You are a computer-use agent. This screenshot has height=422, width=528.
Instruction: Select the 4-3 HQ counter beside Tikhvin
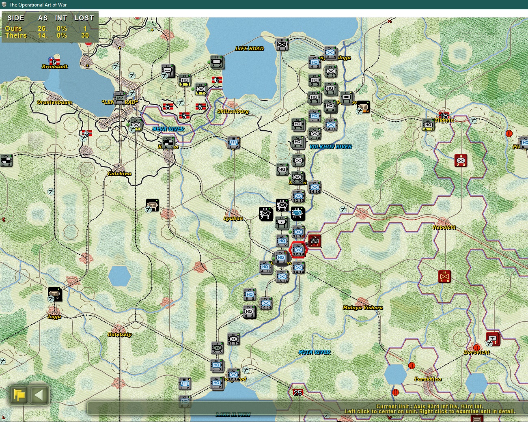coord(428,125)
